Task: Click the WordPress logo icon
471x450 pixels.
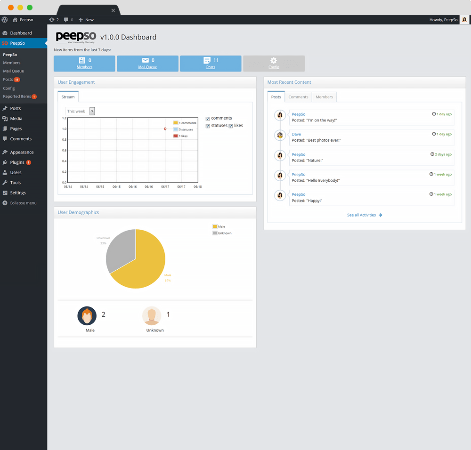Action: click(x=5, y=20)
